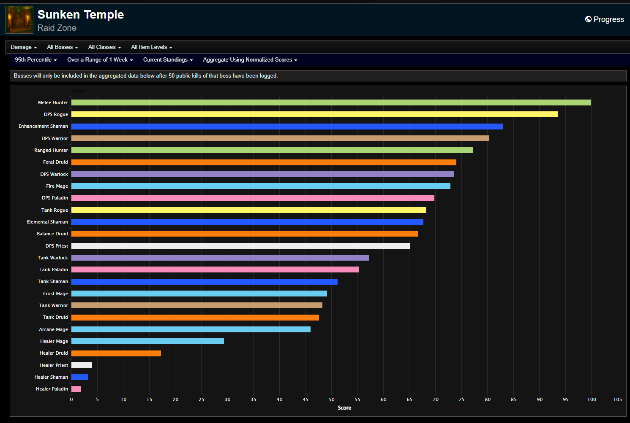Image resolution: width=630 pixels, height=423 pixels.
Task: Select the Melee Hunter ranking bar
Action: tap(330, 102)
